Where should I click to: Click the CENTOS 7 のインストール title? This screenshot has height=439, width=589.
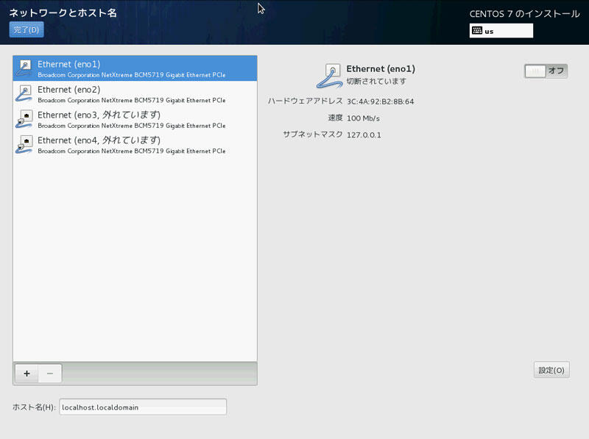tap(524, 14)
